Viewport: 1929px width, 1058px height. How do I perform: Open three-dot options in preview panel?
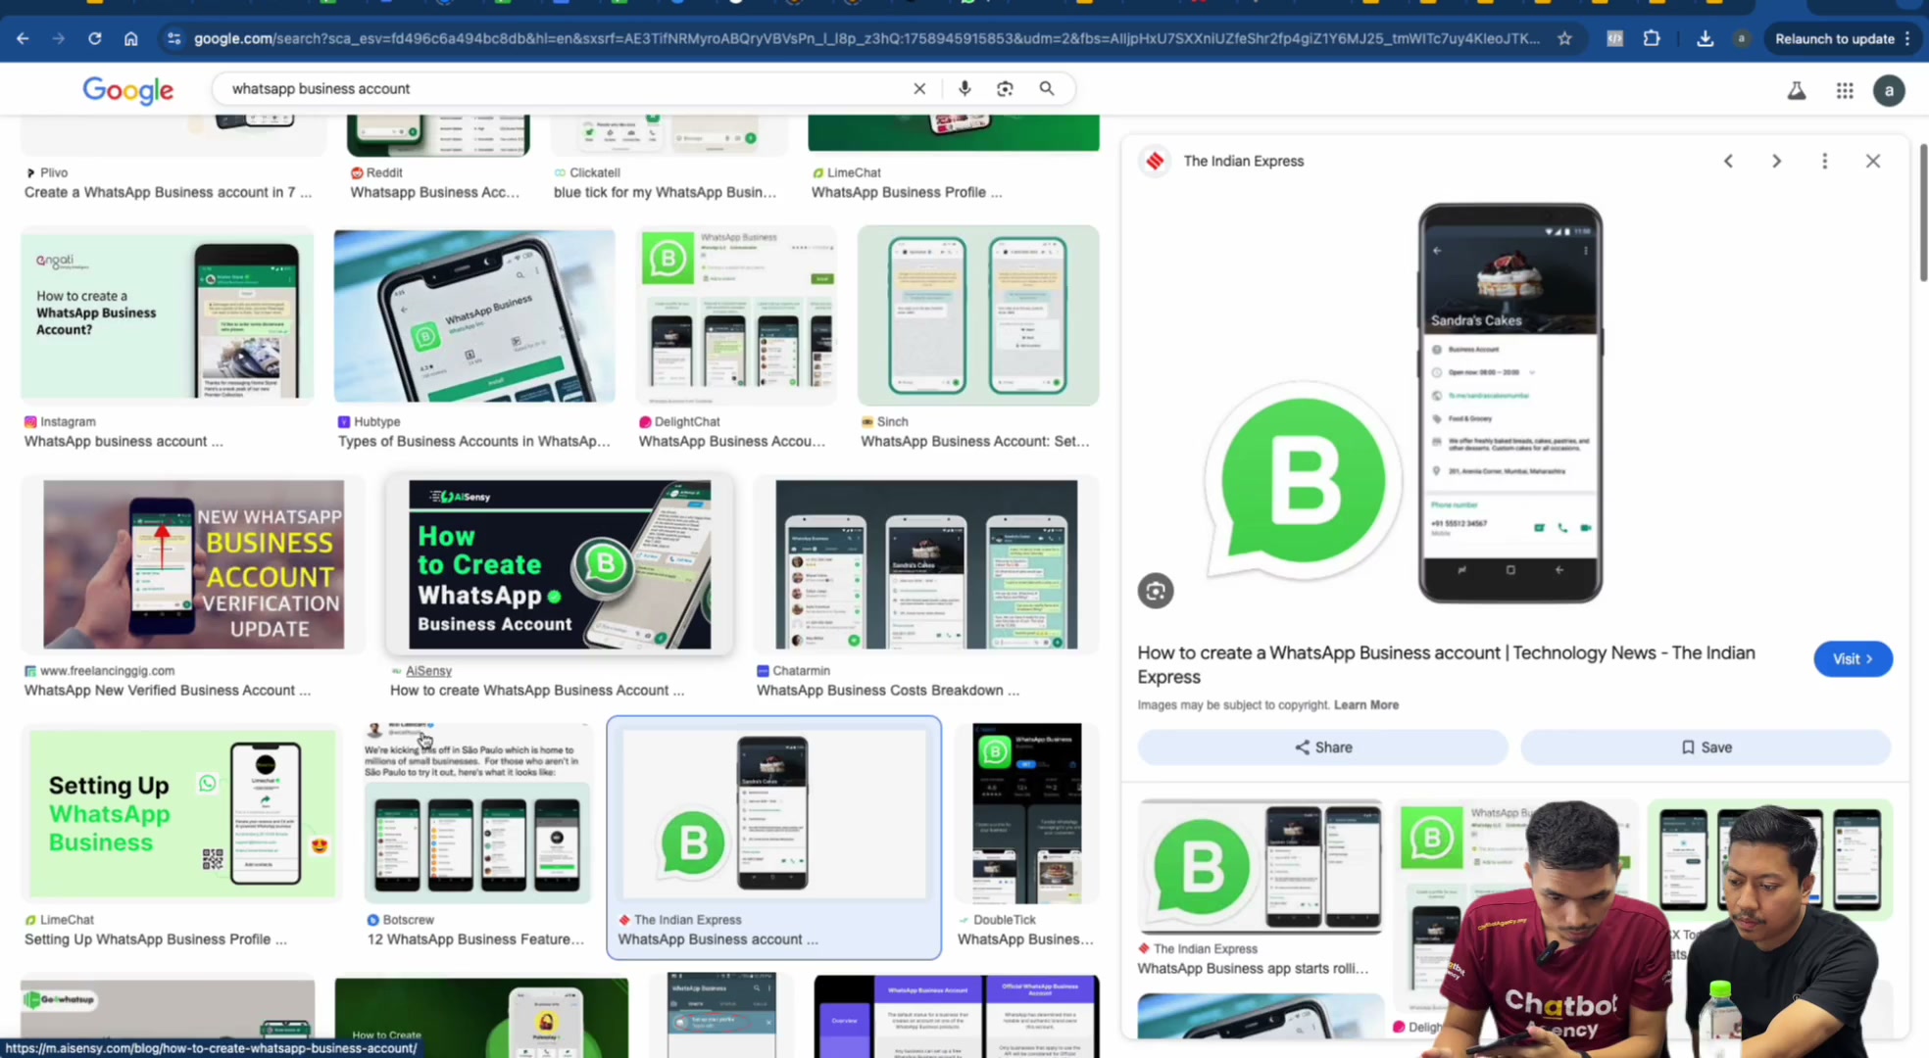click(x=1824, y=161)
